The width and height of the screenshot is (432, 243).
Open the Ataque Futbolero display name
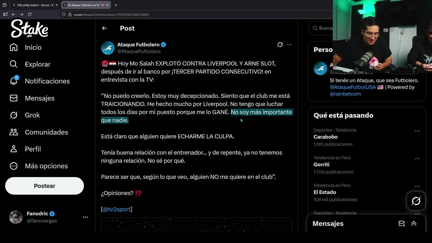(x=138, y=45)
